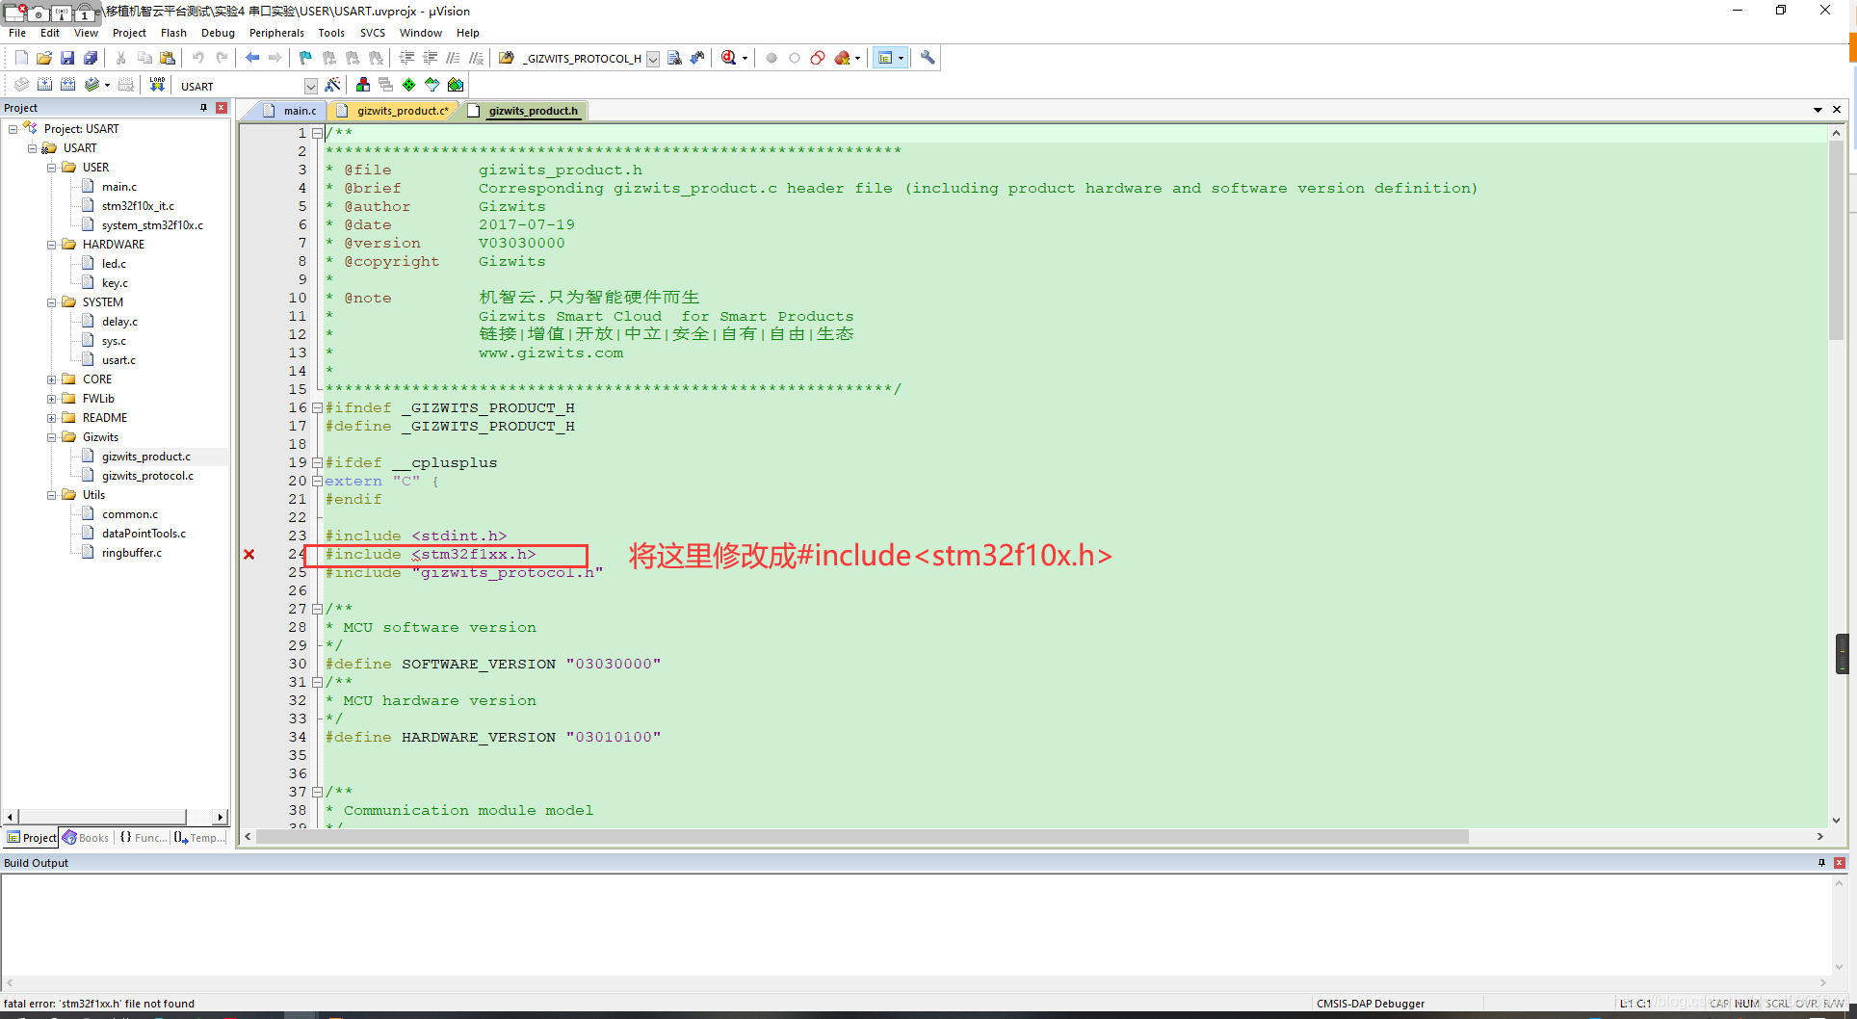Open Configuration wrench icon
The height and width of the screenshot is (1019, 1857).
(928, 58)
